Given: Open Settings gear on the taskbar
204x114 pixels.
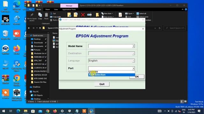Looking at the screenshot, I should (x=62, y=111).
